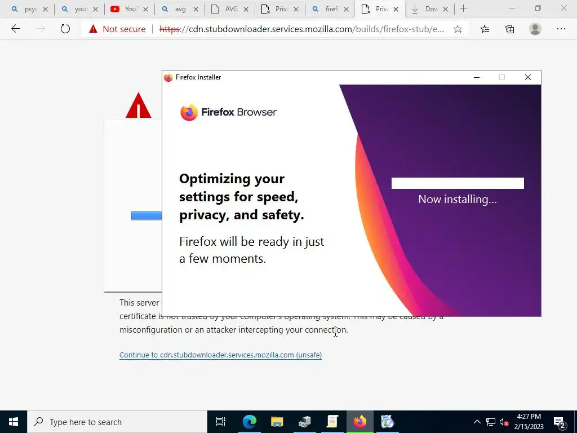Open the Favorites list icon
The width and height of the screenshot is (577, 433).
(485, 29)
